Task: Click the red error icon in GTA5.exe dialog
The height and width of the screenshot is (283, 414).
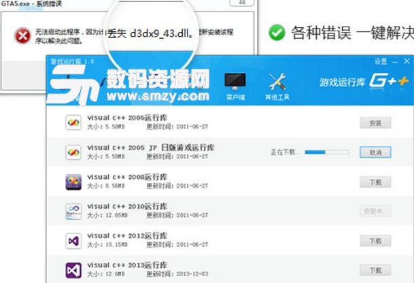Action: [x=22, y=35]
